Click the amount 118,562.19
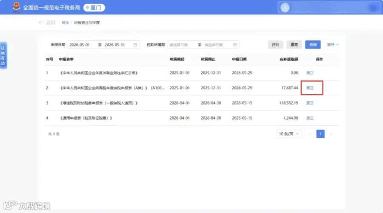 [x=289, y=103]
